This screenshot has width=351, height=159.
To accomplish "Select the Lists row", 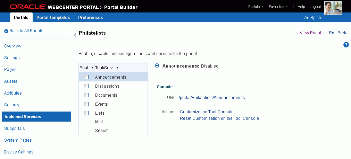I will [x=113, y=113].
